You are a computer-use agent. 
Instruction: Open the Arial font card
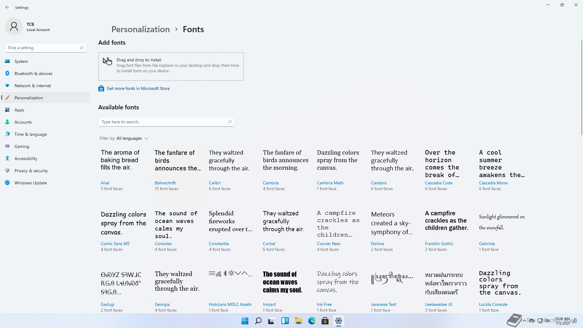click(124, 176)
